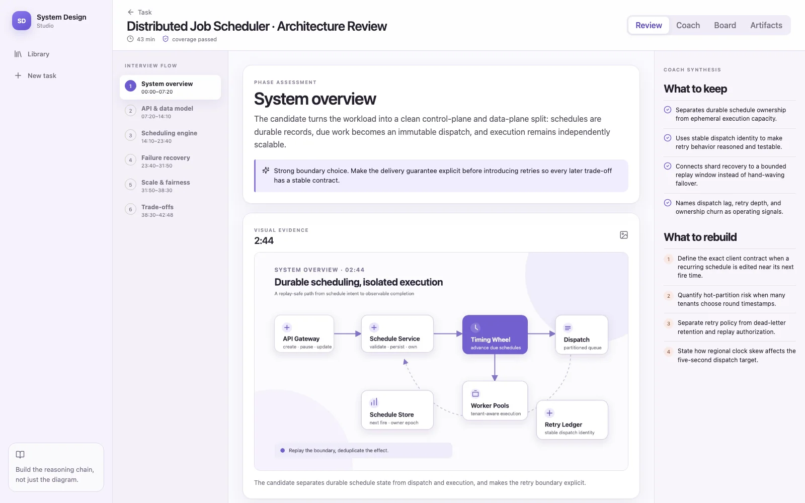This screenshot has width=805, height=503.
Task: Click the sparkle icon in the boundary note
Action: coord(266,171)
